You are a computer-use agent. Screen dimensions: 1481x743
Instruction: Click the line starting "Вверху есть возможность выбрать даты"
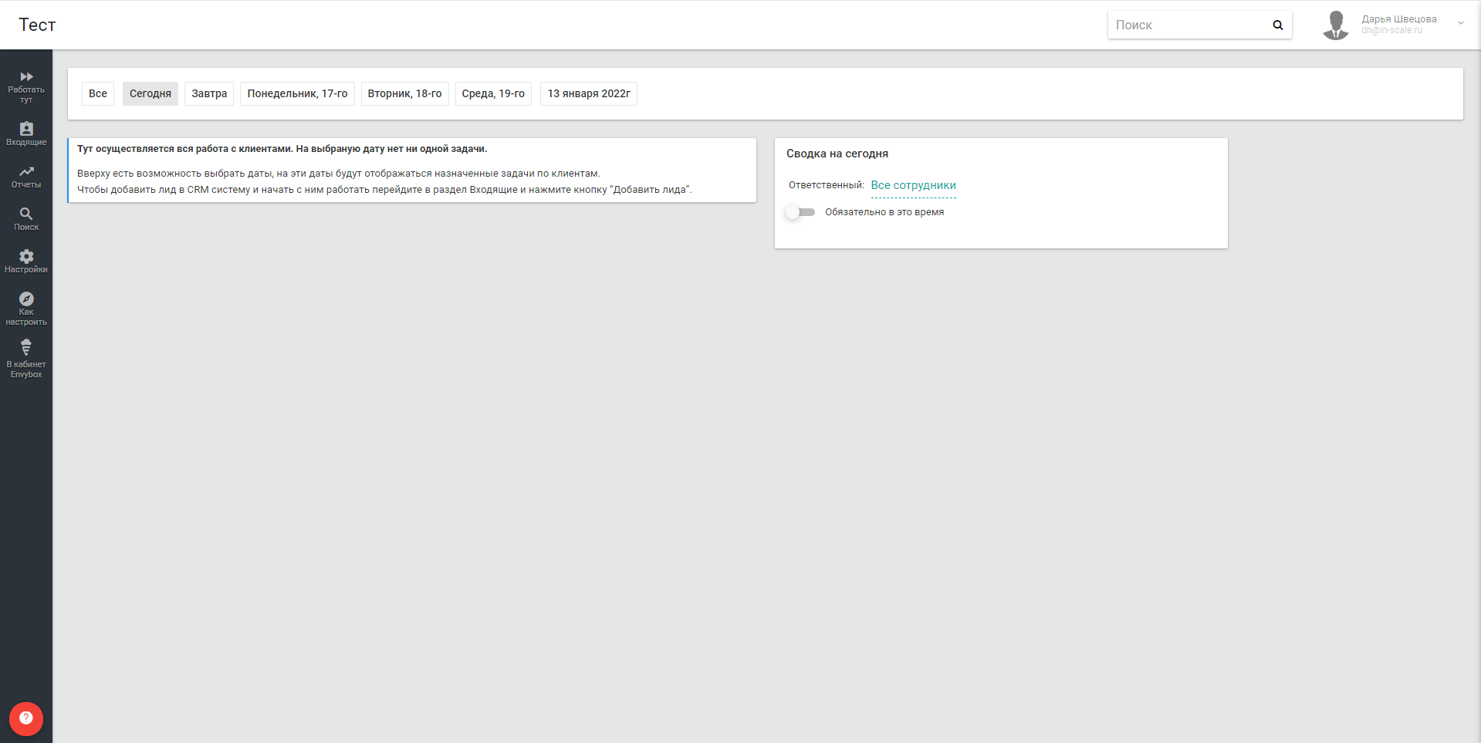339,174
